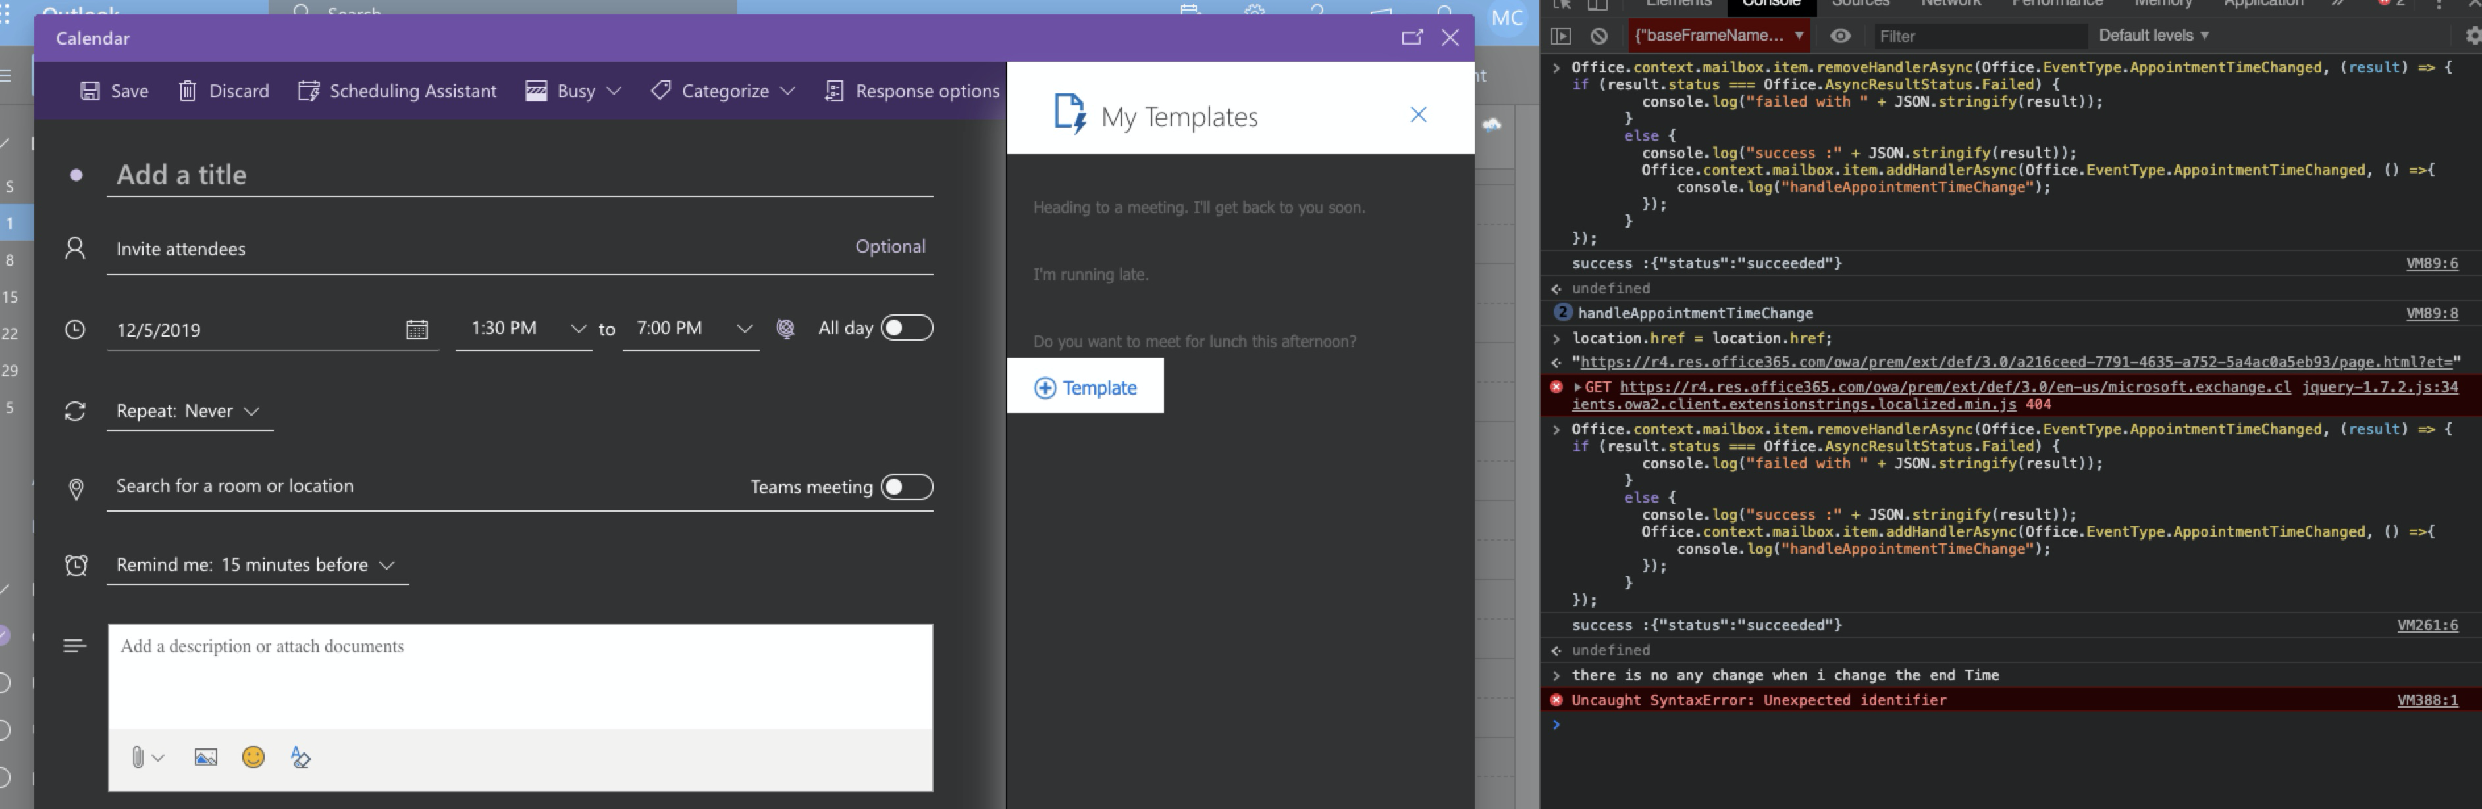Click the Scheduling Assistant button

click(398, 91)
